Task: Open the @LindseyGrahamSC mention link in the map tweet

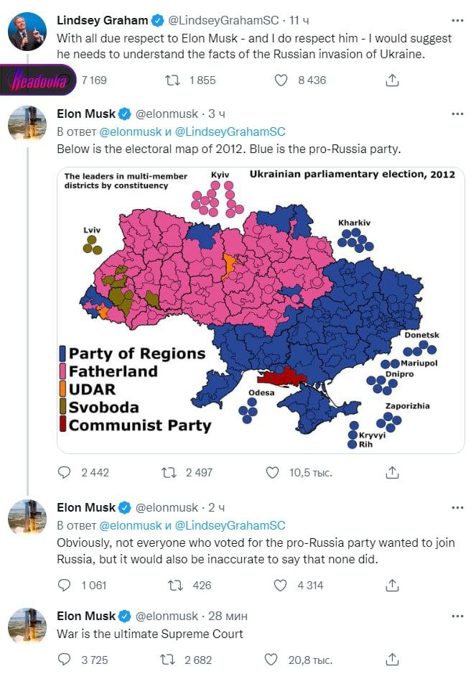Action: (x=230, y=131)
